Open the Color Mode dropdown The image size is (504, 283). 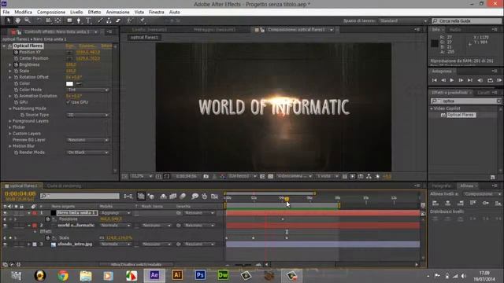pos(87,90)
